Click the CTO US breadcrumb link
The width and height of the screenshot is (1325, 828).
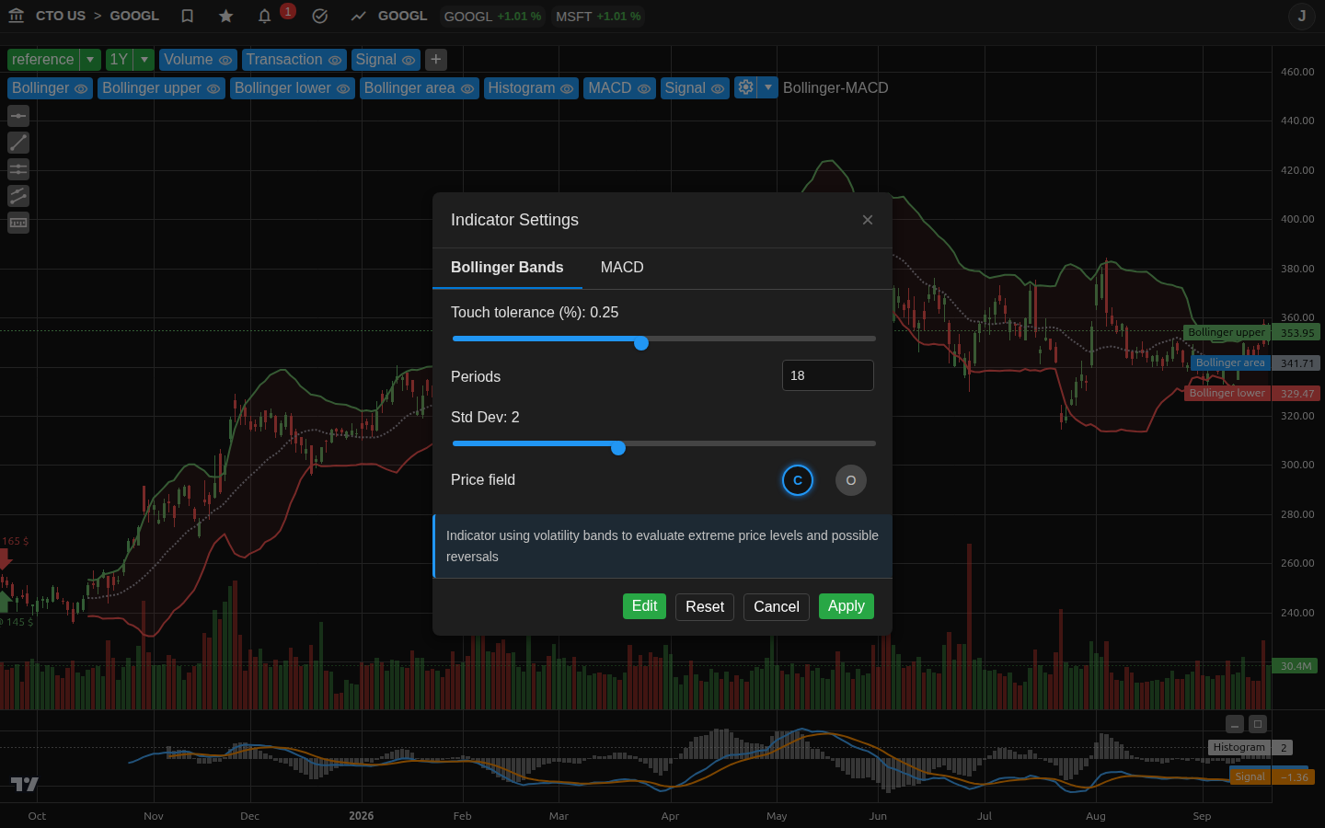pyautogui.click(x=61, y=16)
